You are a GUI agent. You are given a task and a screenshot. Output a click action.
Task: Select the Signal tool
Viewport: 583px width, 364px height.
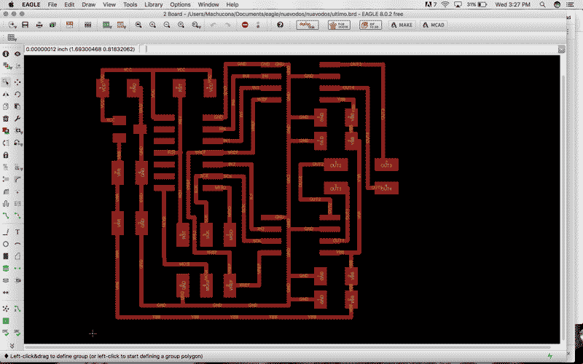(x=17, y=269)
